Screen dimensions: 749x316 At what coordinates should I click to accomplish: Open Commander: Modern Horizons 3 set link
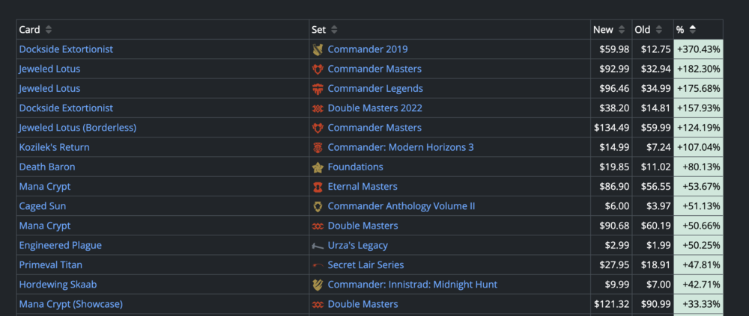pyautogui.click(x=400, y=147)
